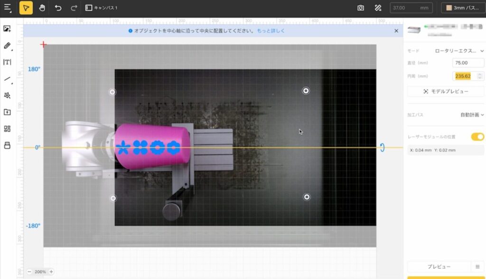Expand the モード dropdown
Viewport: 486px width, 279px height.
(459, 51)
